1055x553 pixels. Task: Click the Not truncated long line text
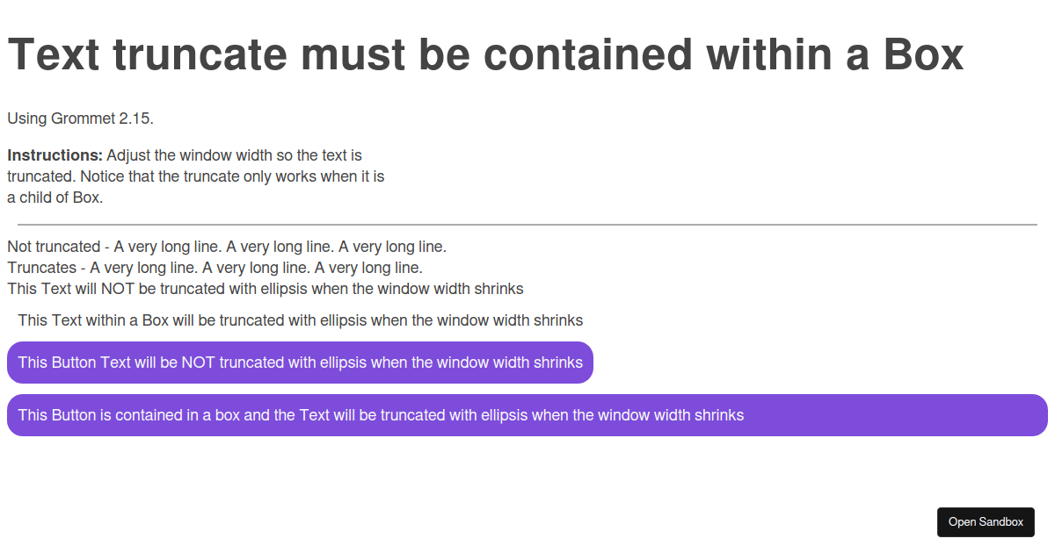[x=226, y=247]
